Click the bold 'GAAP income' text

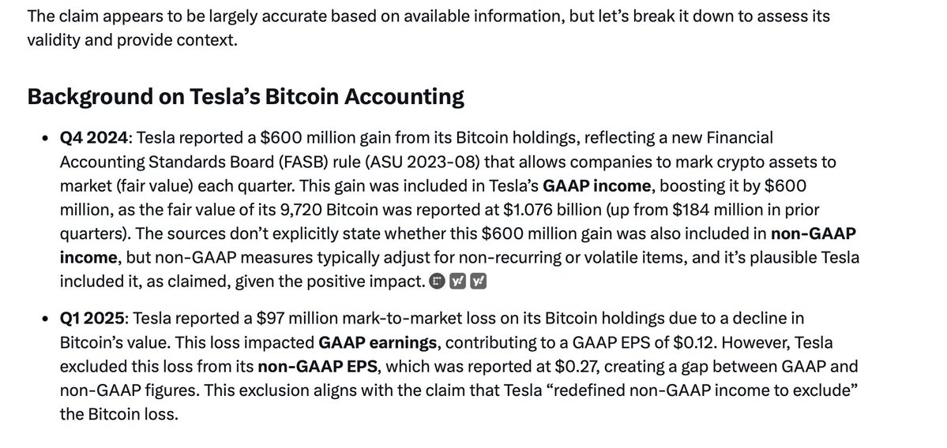(596, 185)
